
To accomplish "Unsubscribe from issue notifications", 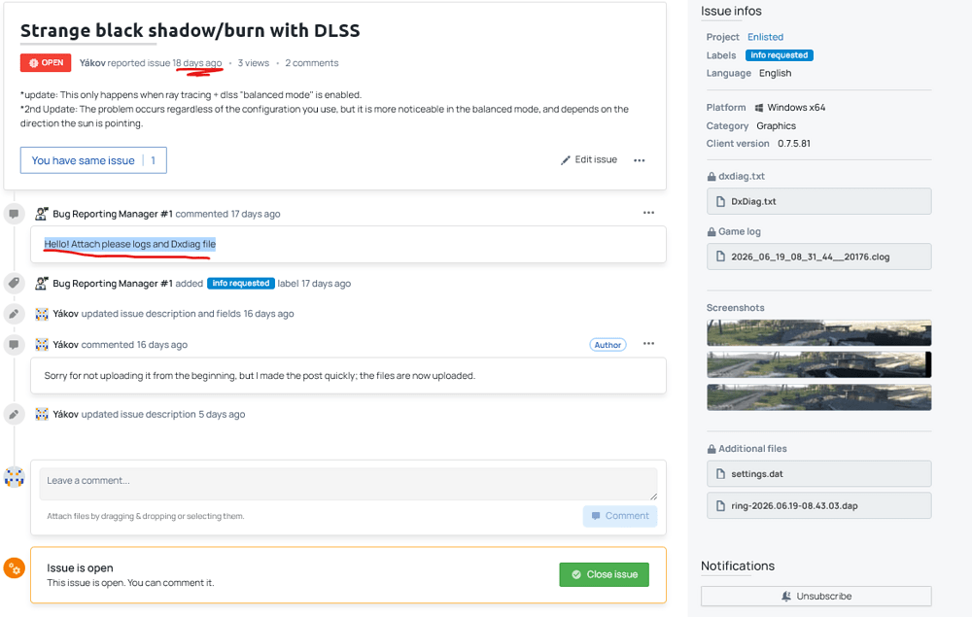I will (816, 596).
